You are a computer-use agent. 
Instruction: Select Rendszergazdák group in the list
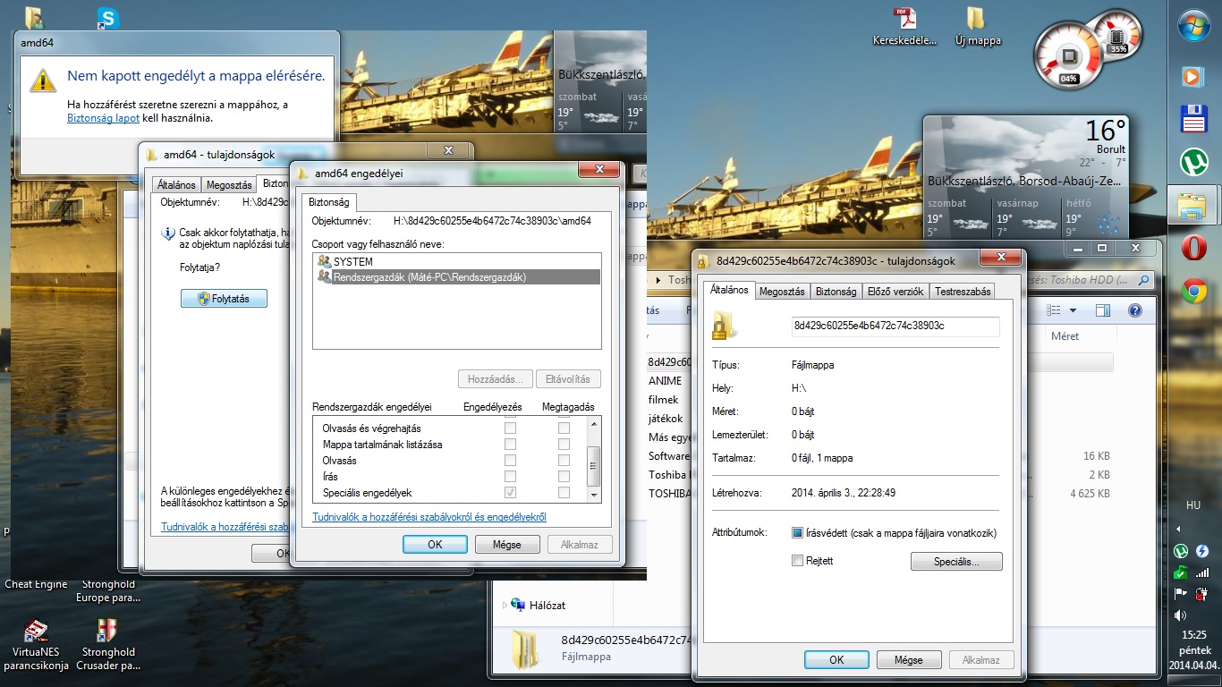click(429, 277)
